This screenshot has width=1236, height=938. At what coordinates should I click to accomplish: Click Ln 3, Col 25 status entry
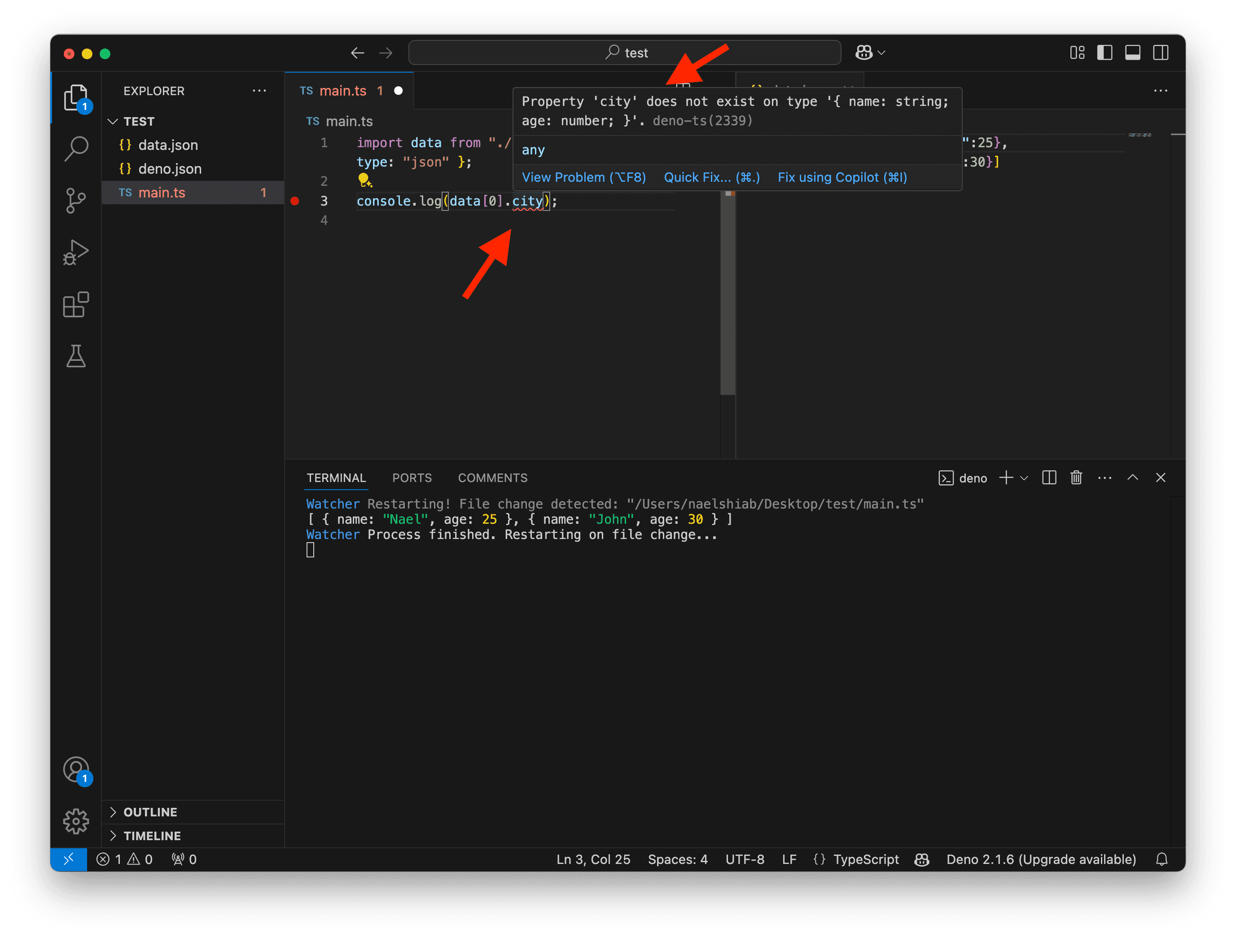click(x=593, y=859)
